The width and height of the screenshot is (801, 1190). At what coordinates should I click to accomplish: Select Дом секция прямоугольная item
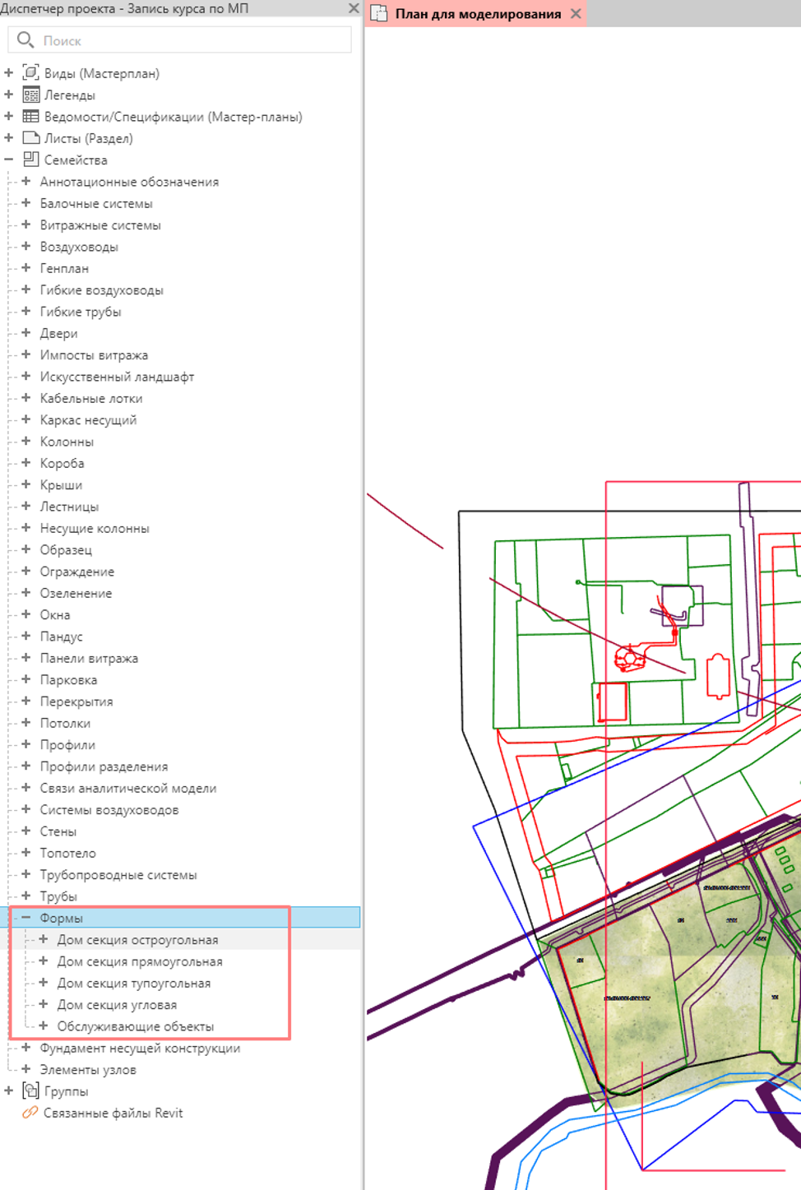(x=140, y=961)
